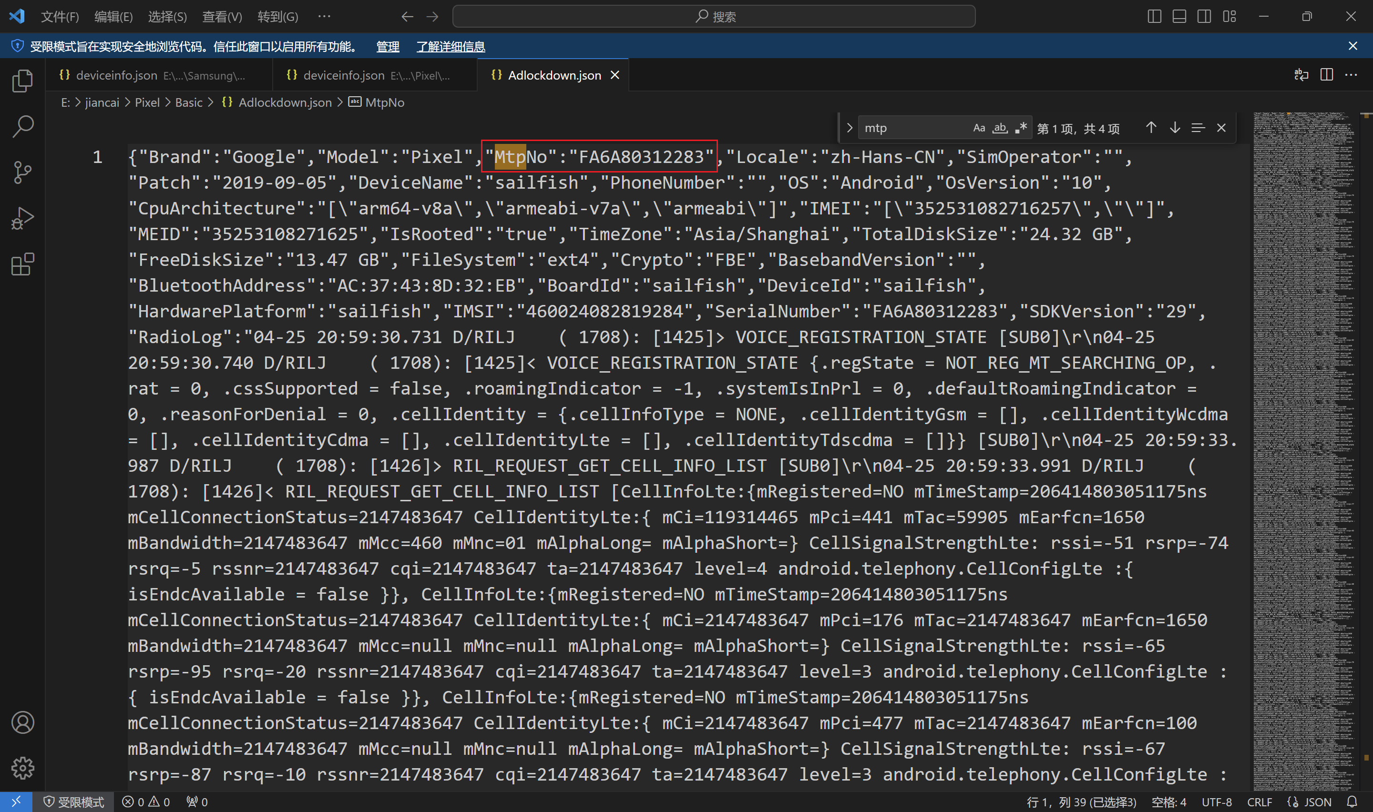1373x812 pixels.
Task: Toggle secondary side bar layout icon
Action: coord(1204,16)
